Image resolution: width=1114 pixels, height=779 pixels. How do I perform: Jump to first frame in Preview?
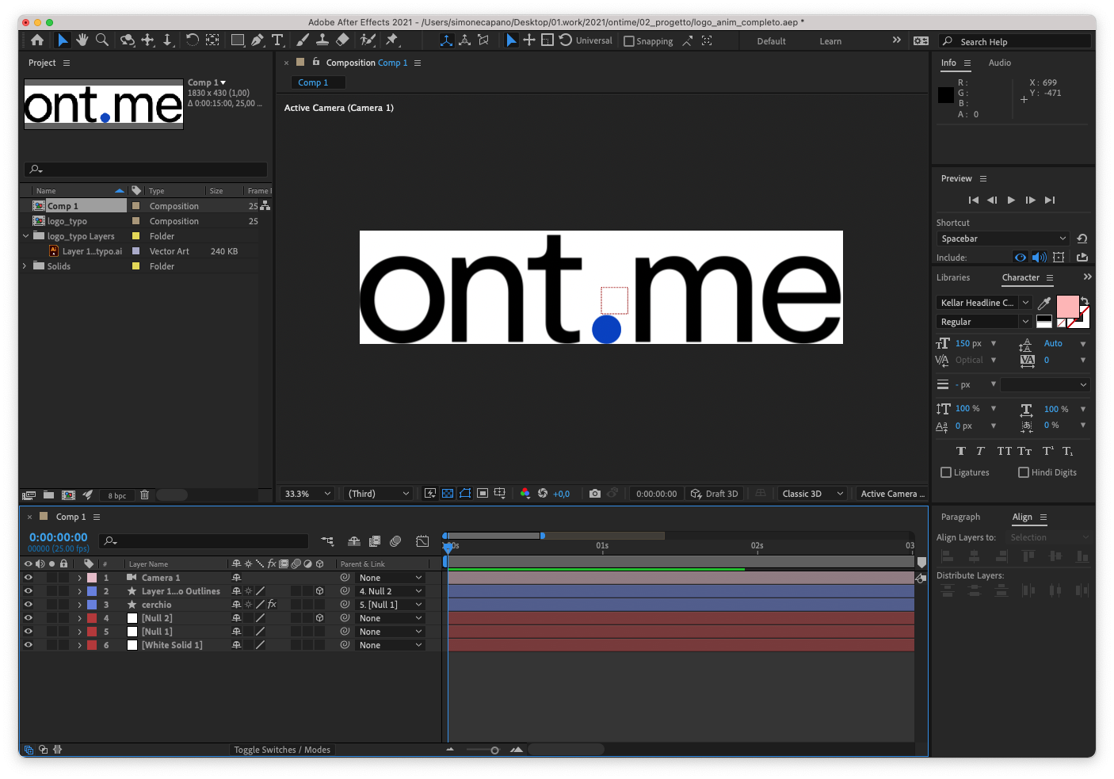click(x=974, y=200)
